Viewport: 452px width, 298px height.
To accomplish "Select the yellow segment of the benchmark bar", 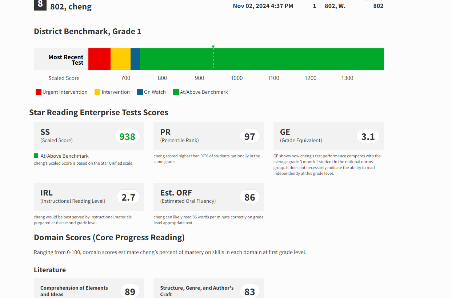I will pos(120,59).
